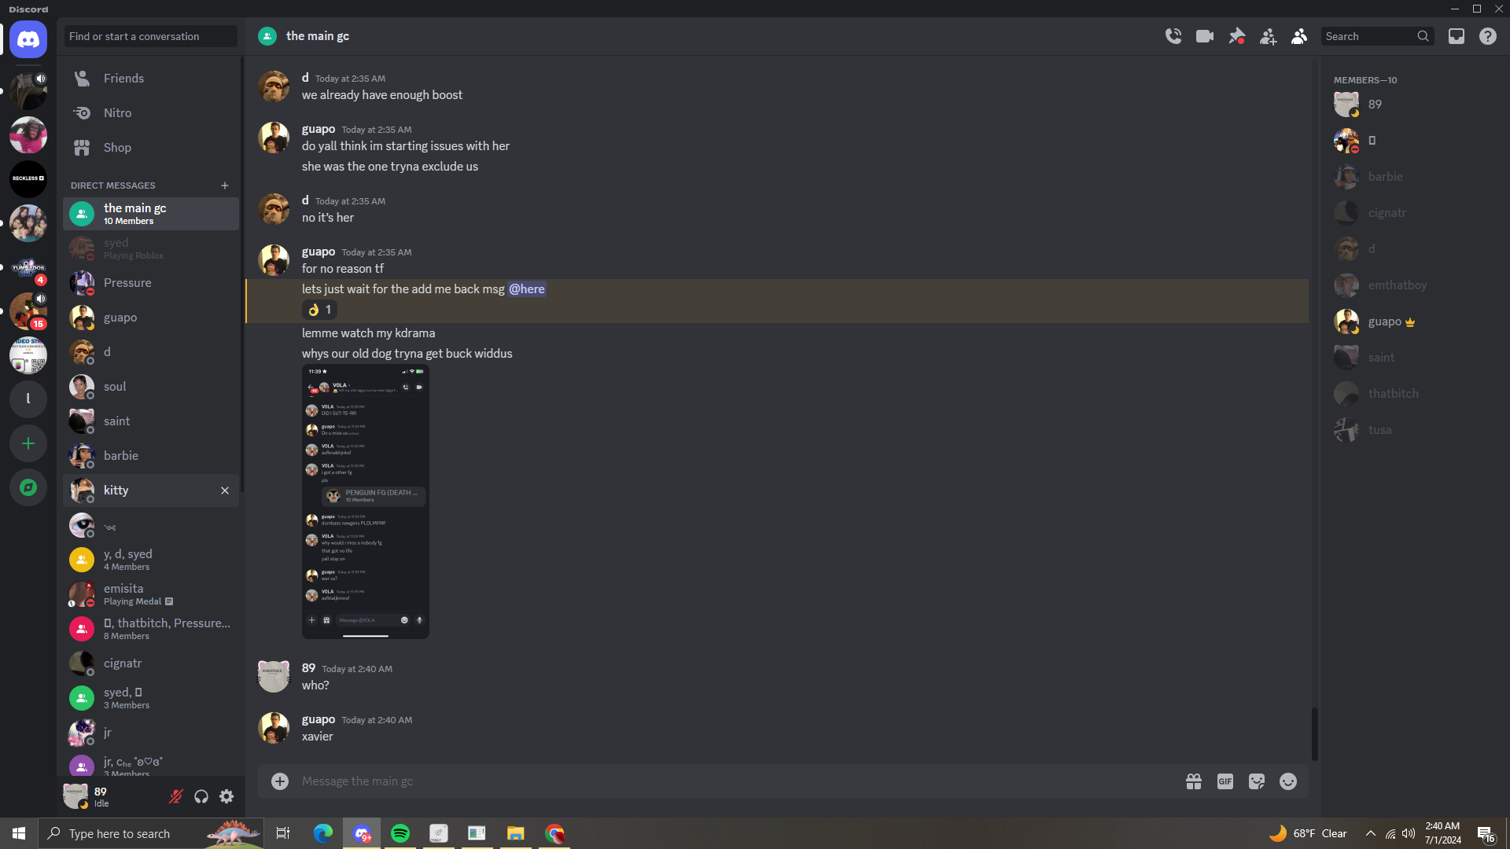This screenshot has width=1510, height=849.
Task: Open the phone screenshot attachment
Action: point(366,502)
